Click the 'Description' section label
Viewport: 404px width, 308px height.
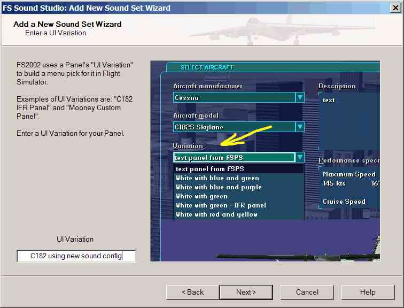tap(337, 86)
